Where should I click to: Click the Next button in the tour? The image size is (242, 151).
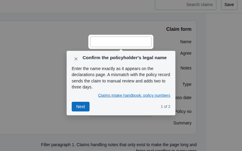point(80,107)
